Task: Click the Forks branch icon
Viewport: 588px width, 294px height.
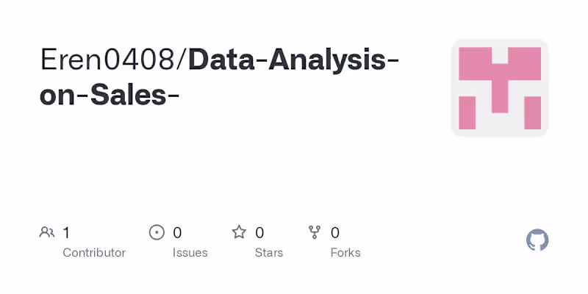Action: coord(315,233)
